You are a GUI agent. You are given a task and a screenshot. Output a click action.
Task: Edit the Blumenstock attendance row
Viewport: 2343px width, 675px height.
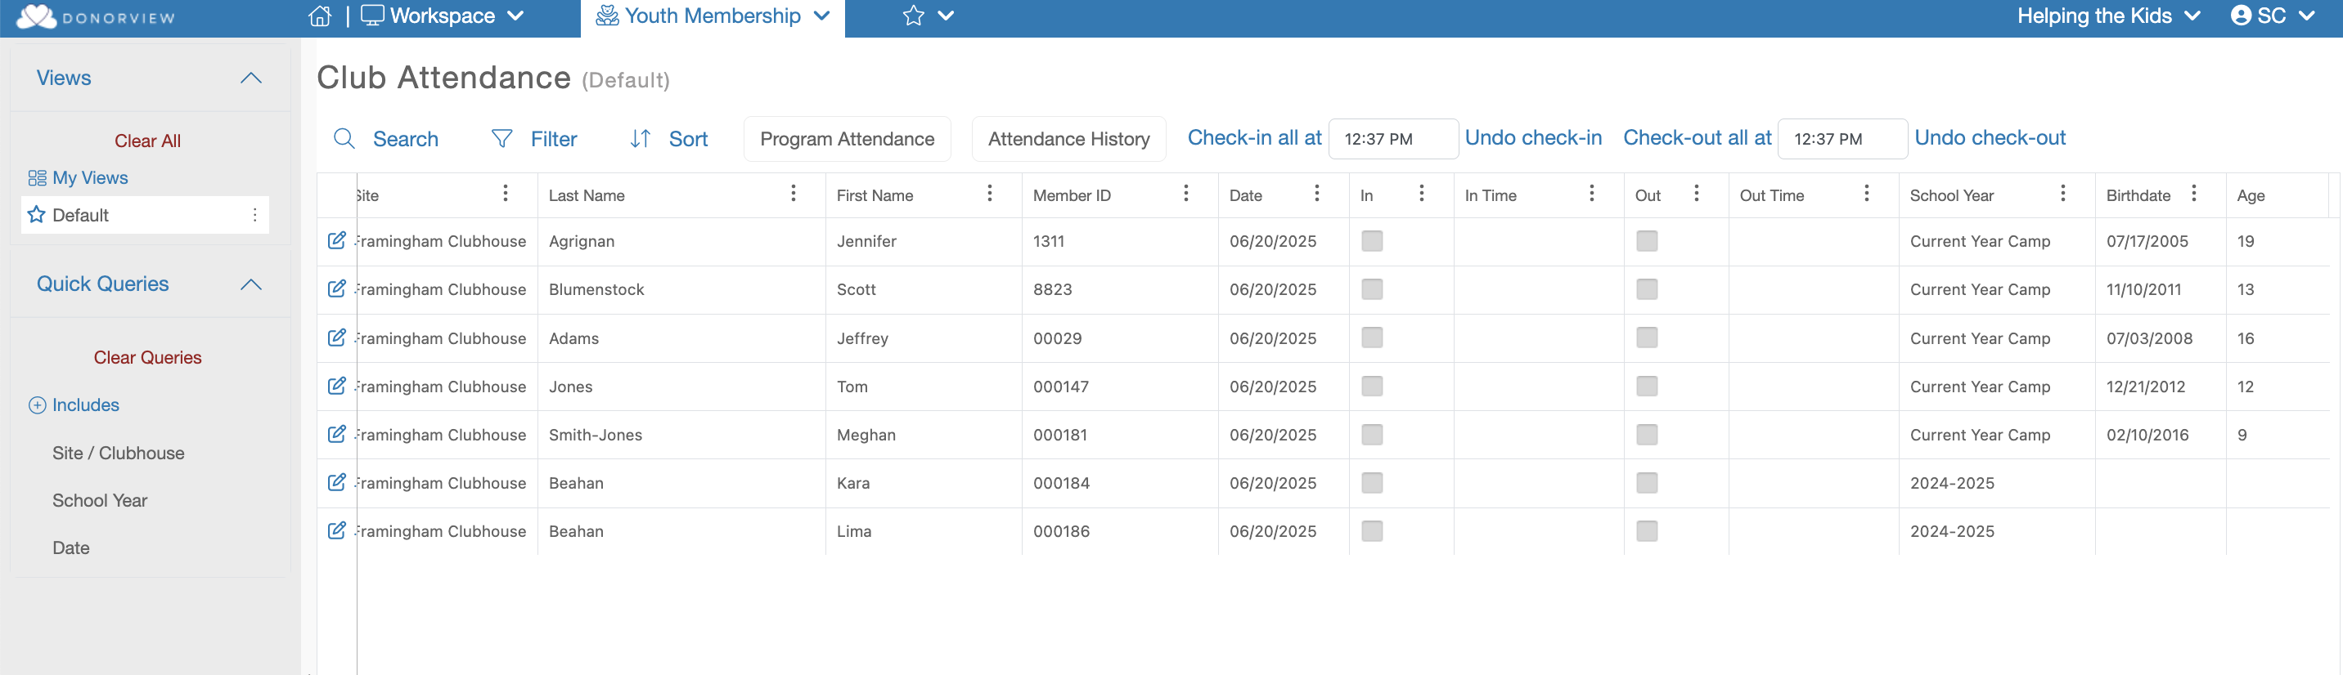pos(336,289)
